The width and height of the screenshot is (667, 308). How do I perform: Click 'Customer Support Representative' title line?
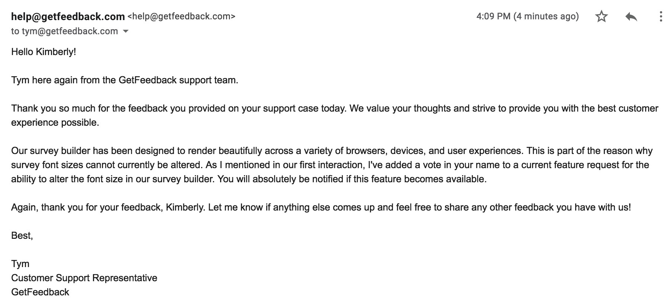(84, 278)
